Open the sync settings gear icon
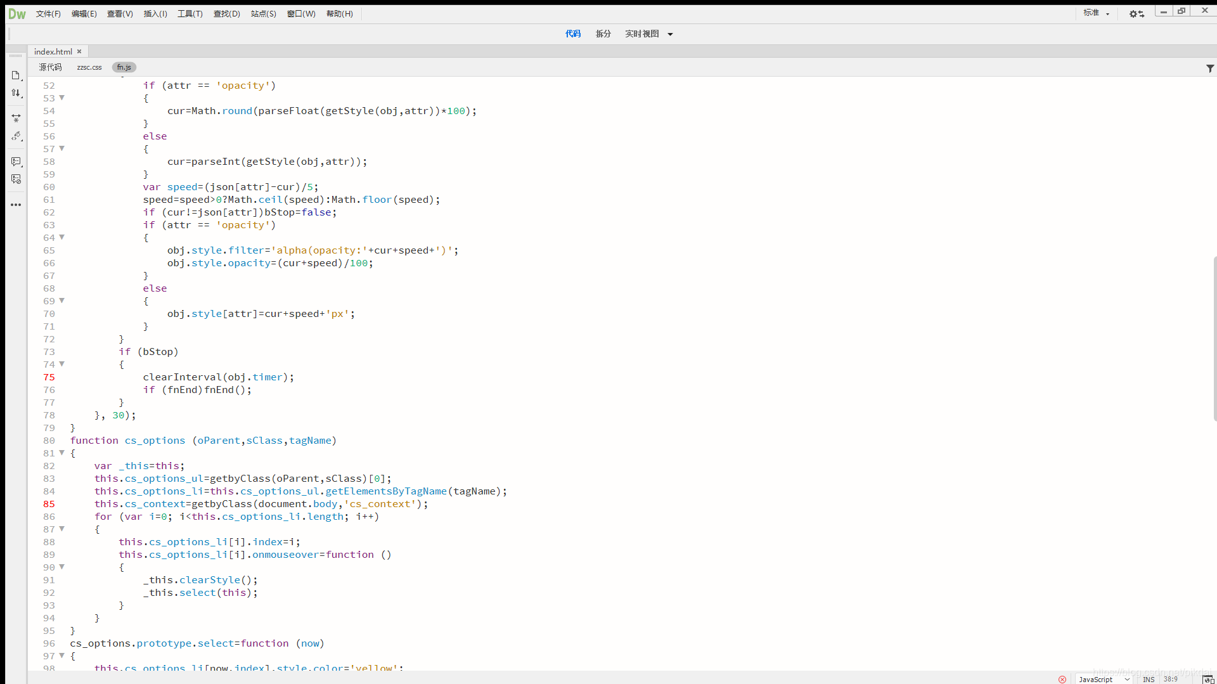This screenshot has height=684, width=1217. [1137, 14]
